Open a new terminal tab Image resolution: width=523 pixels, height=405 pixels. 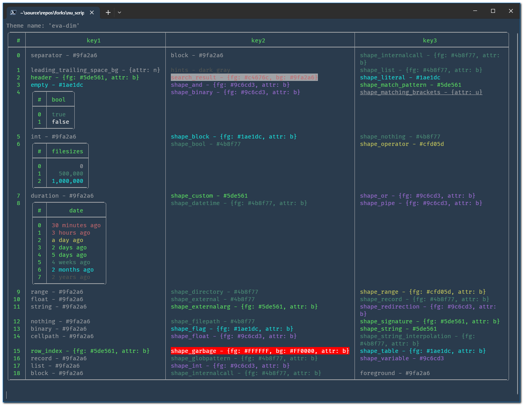(x=108, y=12)
